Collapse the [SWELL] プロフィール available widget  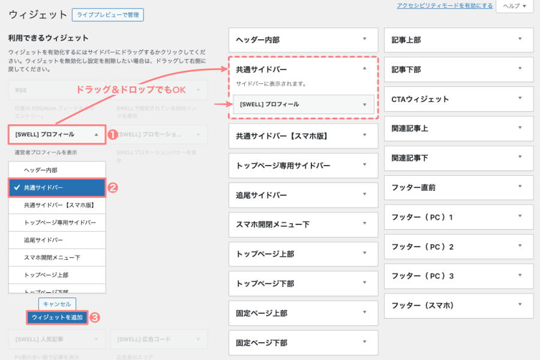96,134
